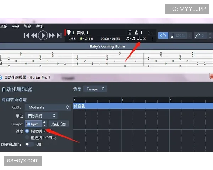Enable the loop playback button

click(x=163, y=35)
